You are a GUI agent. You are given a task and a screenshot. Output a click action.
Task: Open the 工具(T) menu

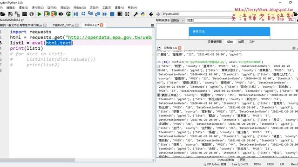click(107, 8)
